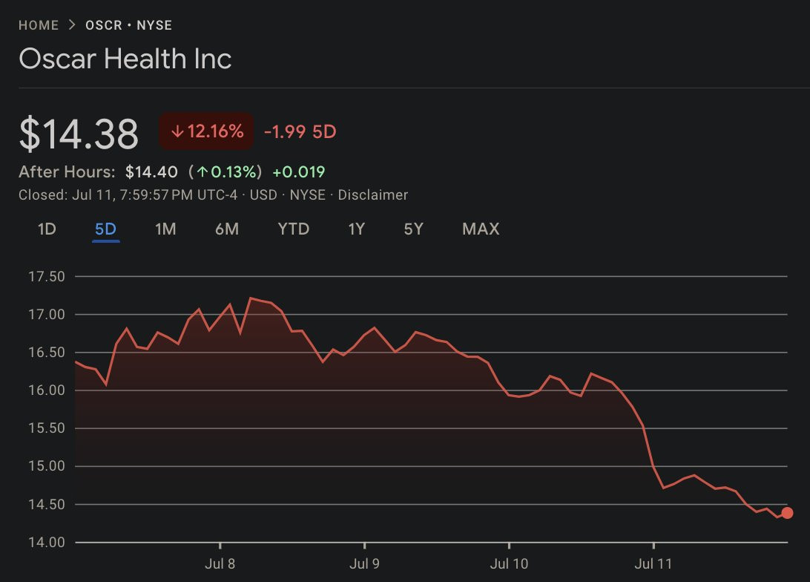Open the 5Y chart view
The image size is (810, 582).
pos(413,229)
